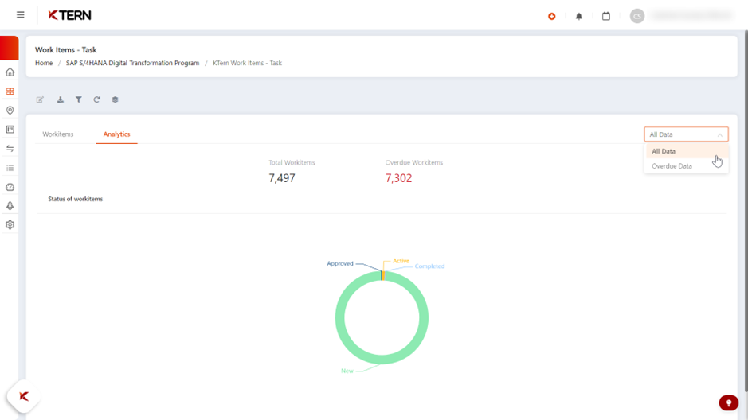The height and width of the screenshot is (420, 748).
Task: Click KTern Work Items - Task breadcrumb
Action: coord(247,63)
